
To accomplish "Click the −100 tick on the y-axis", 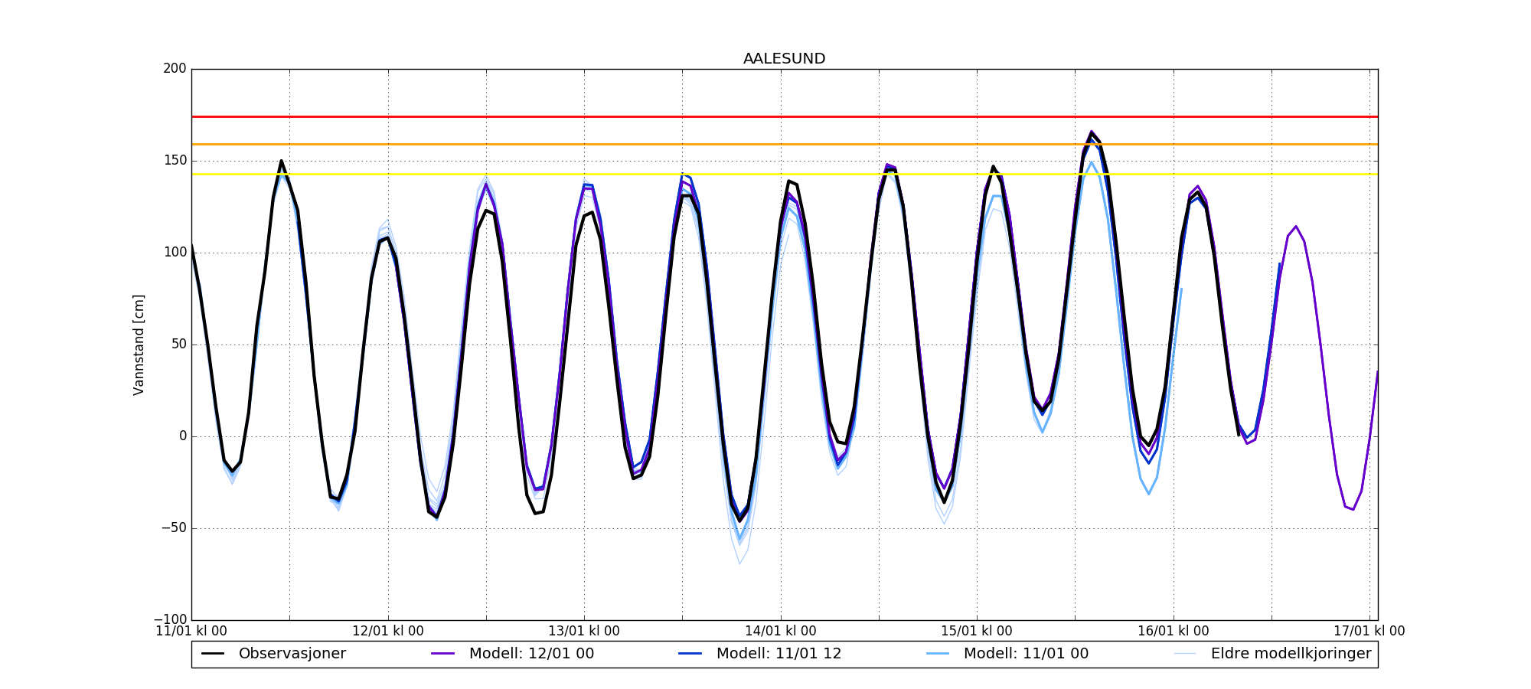I will tap(170, 619).
